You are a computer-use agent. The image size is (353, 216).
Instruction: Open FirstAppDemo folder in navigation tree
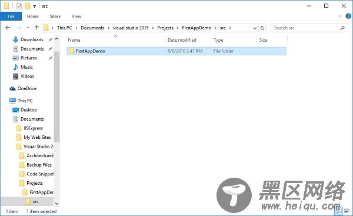[41, 192]
